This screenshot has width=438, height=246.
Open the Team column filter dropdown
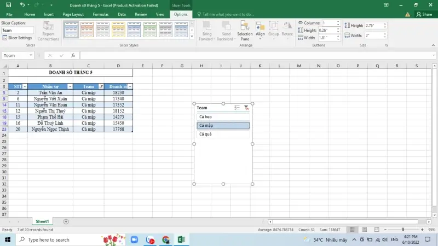click(101, 86)
